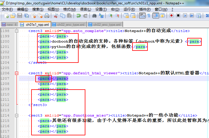Viewport: 209px width, 138px height.
Task: Toggle Show All Characters pilcrow button
Action: 149,16
